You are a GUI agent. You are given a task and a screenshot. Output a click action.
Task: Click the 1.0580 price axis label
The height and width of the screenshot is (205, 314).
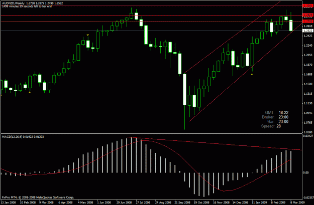pos(308,132)
